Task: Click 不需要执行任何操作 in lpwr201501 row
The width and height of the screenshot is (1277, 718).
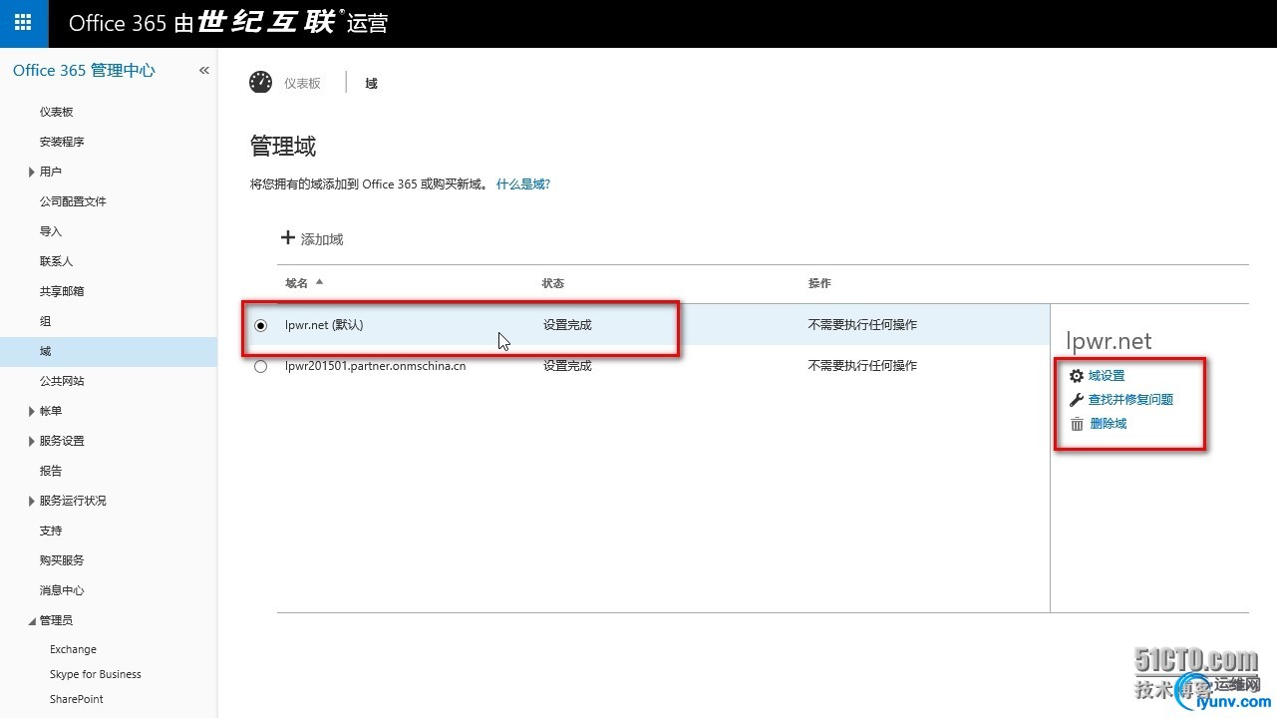Action: [862, 366]
